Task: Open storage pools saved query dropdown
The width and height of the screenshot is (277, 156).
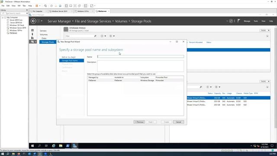Action: click(112, 36)
